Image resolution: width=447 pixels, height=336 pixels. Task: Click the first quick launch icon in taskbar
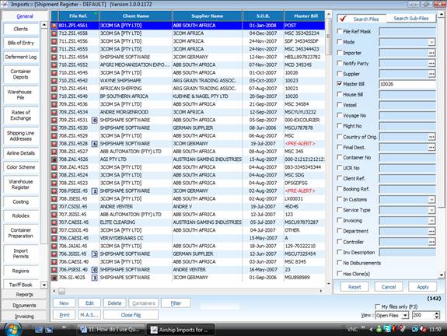[x=39, y=330]
